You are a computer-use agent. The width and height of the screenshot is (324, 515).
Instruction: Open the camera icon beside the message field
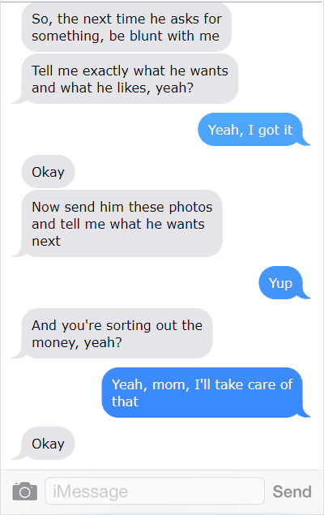coord(24,491)
